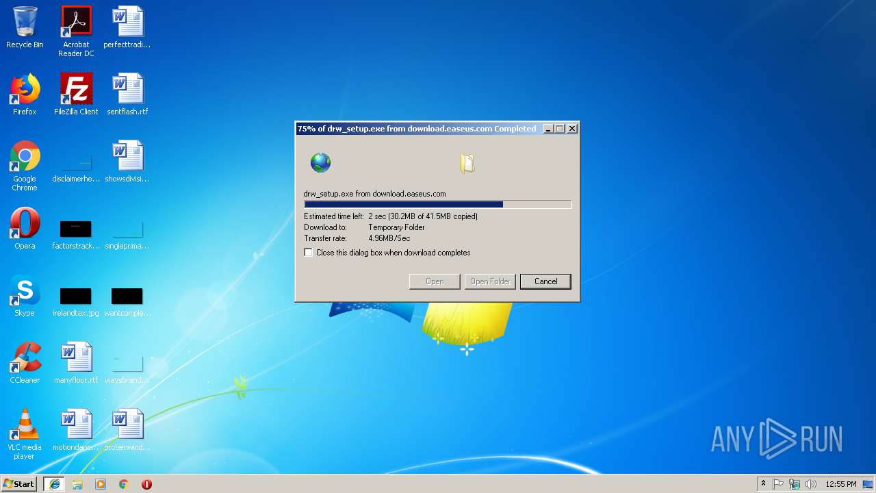Launch CCleaner desktop shortcut
Screen dimensions: 876x493
[x=25, y=363]
